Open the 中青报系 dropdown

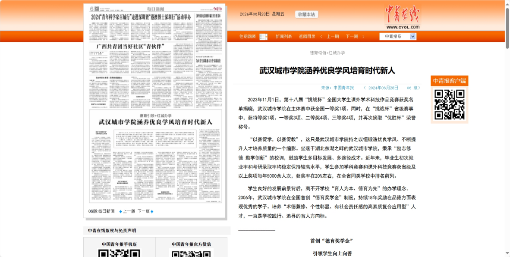click(398, 37)
